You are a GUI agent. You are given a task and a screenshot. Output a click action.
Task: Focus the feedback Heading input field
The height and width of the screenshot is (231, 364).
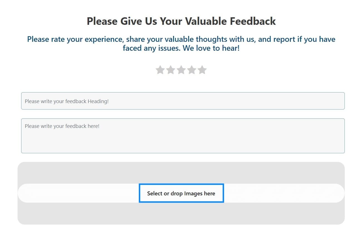pyautogui.click(x=183, y=101)
